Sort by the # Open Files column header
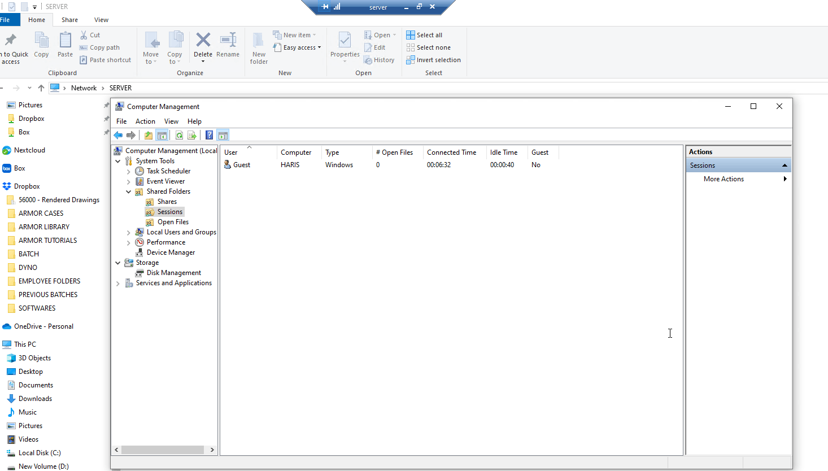 click(398, 152)
